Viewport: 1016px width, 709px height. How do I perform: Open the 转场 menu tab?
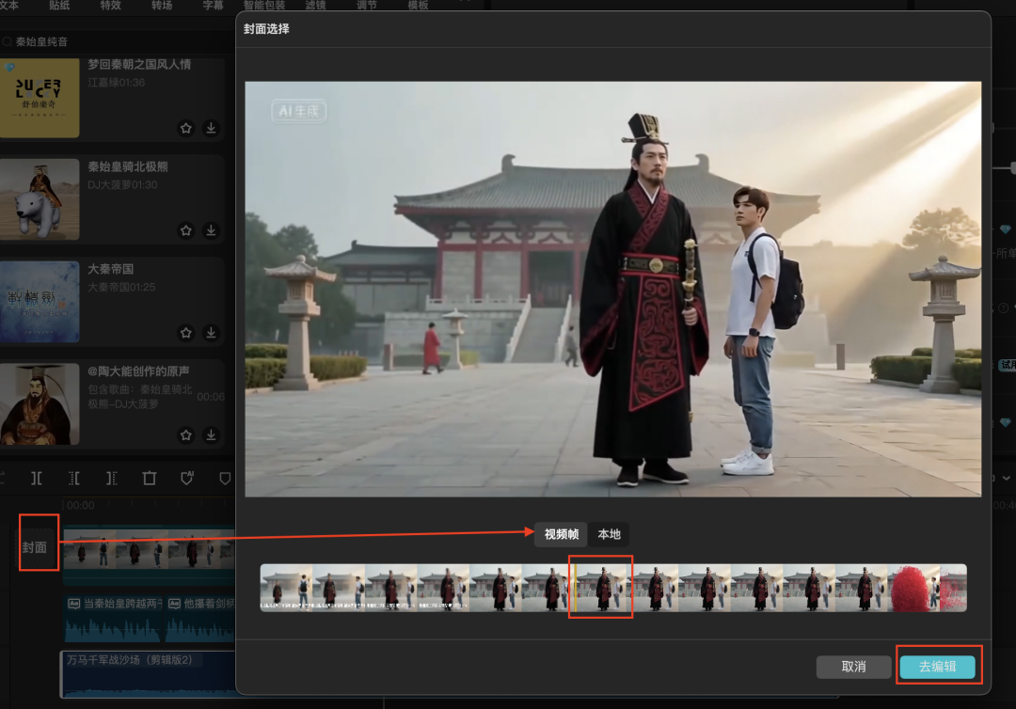coord(162,6)
